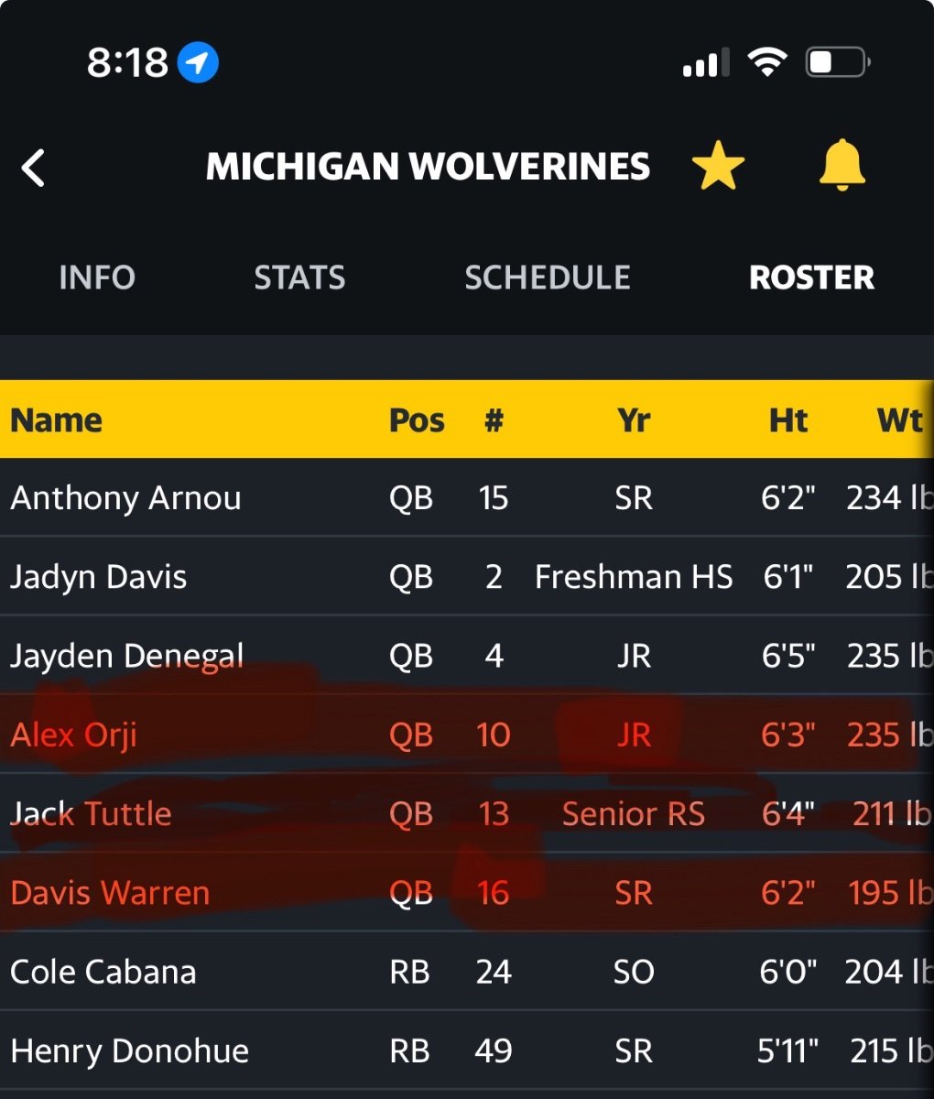Select Alex Orji in the roster

[x=74, y=734]
